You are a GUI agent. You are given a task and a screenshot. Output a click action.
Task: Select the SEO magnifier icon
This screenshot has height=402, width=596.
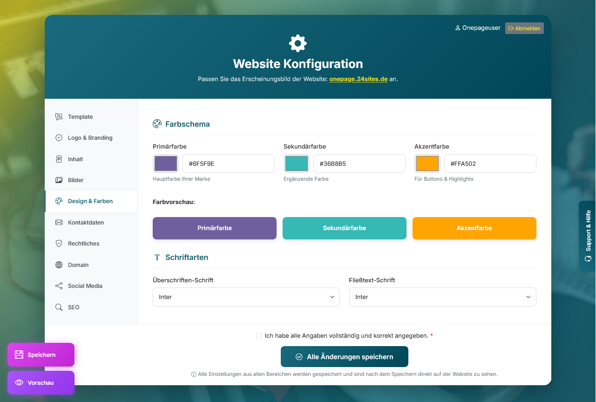[x=59, y=307]
